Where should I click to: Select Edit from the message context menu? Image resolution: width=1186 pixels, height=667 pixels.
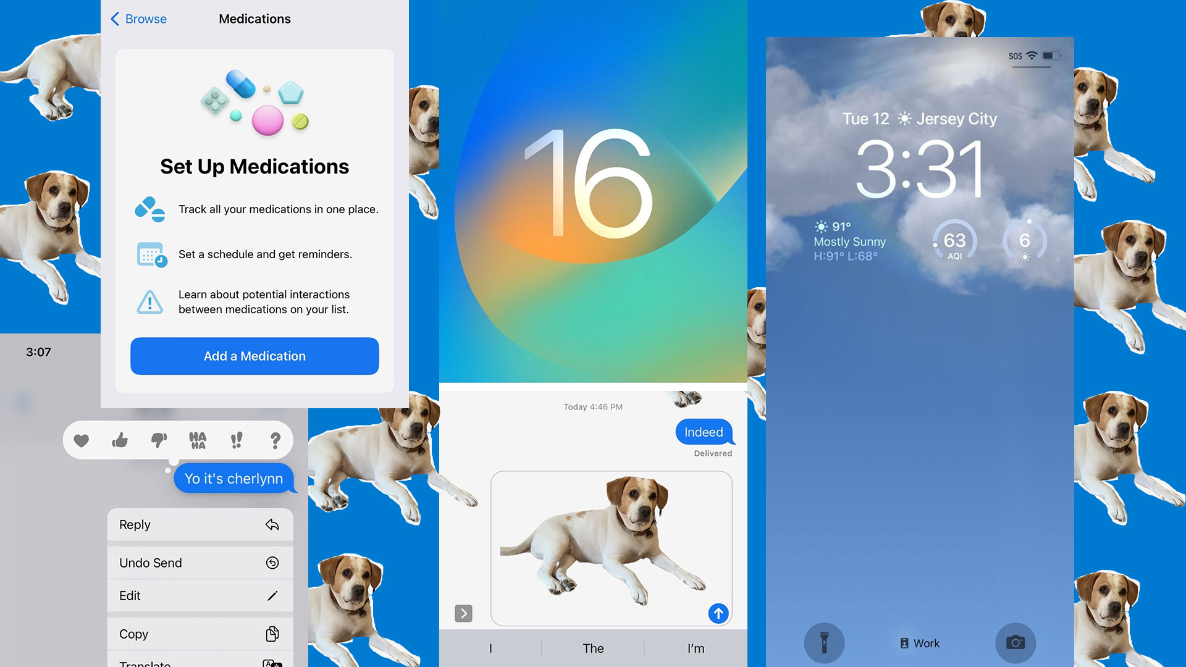pos(200,595)
